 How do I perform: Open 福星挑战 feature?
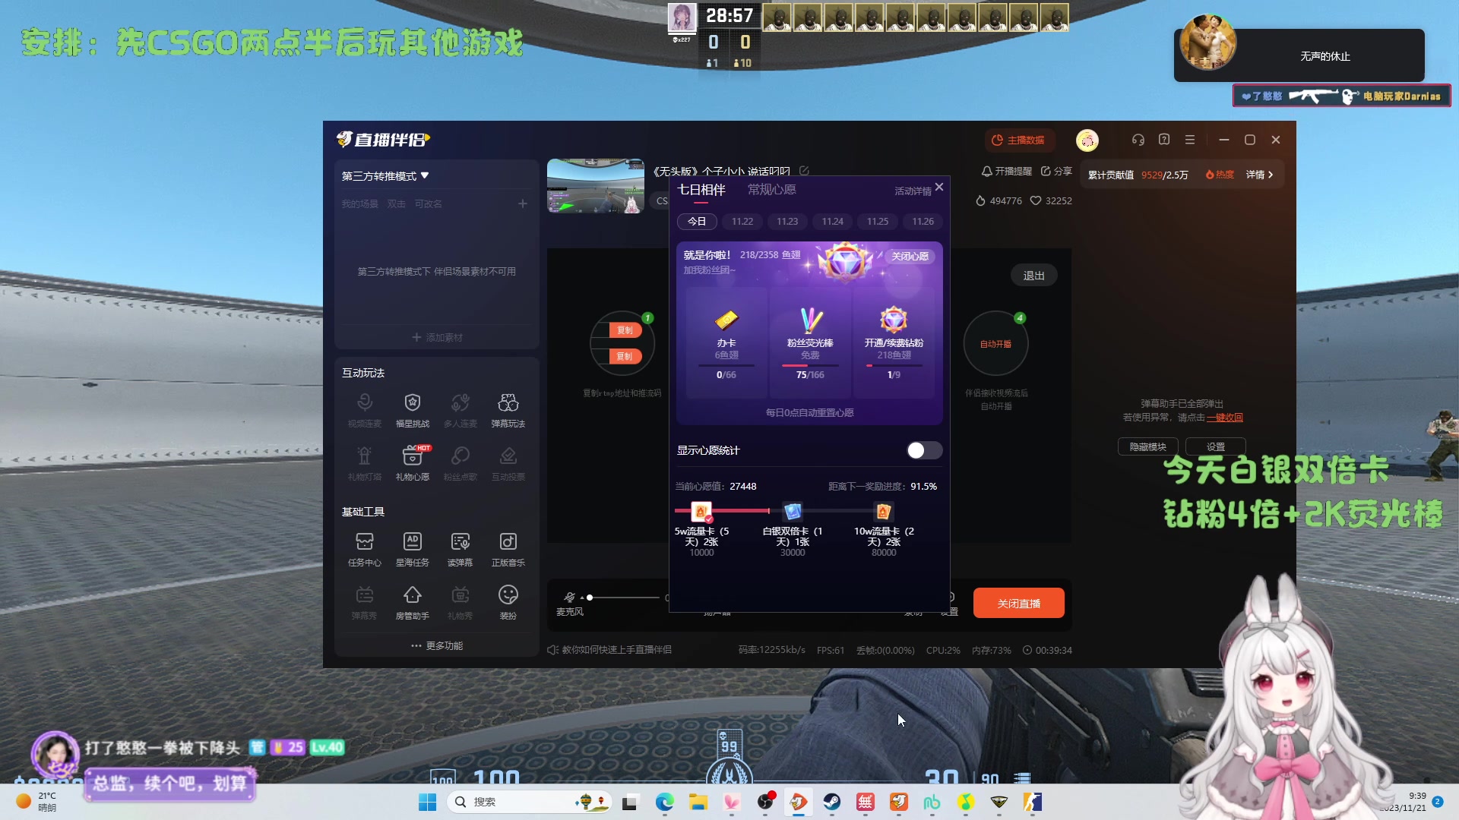(x=413, y=410)
